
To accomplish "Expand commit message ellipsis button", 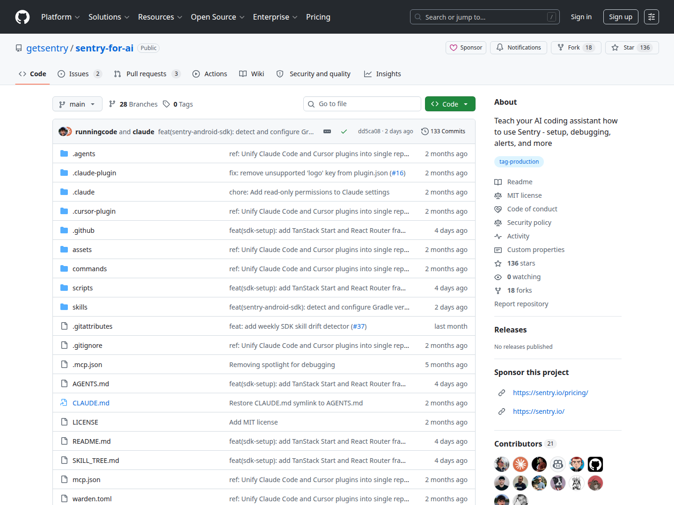I will (327, 131).
